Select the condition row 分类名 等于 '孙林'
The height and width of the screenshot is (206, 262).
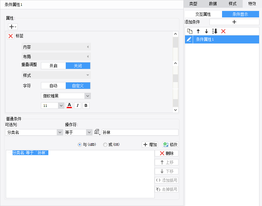point(30,153)
